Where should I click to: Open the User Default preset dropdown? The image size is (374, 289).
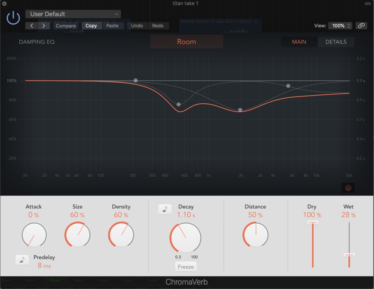point(73,14)
